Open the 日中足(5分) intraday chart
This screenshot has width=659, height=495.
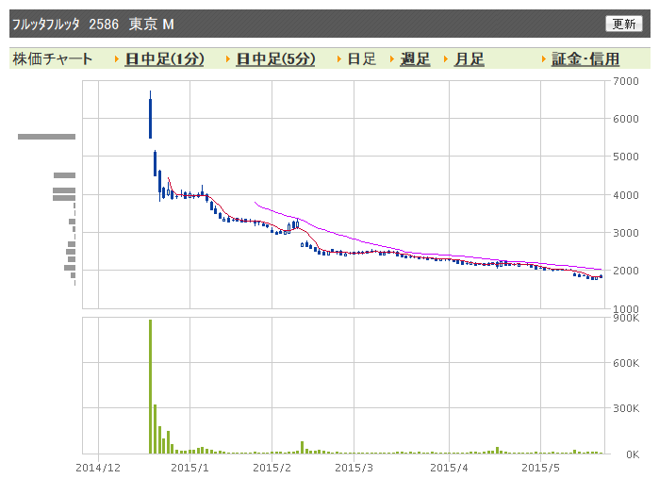pos(275,58)
